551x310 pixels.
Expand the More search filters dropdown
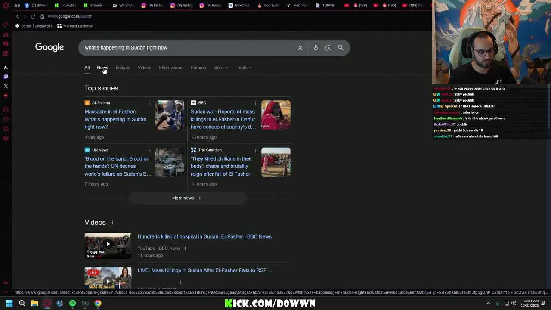tap(220, 68)
